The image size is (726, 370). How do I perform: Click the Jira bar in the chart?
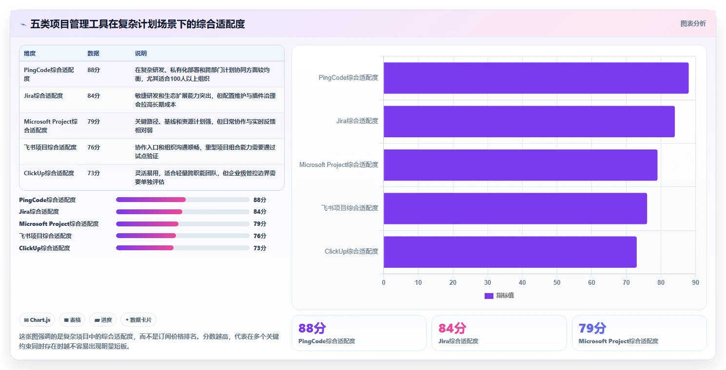[529, 121]
